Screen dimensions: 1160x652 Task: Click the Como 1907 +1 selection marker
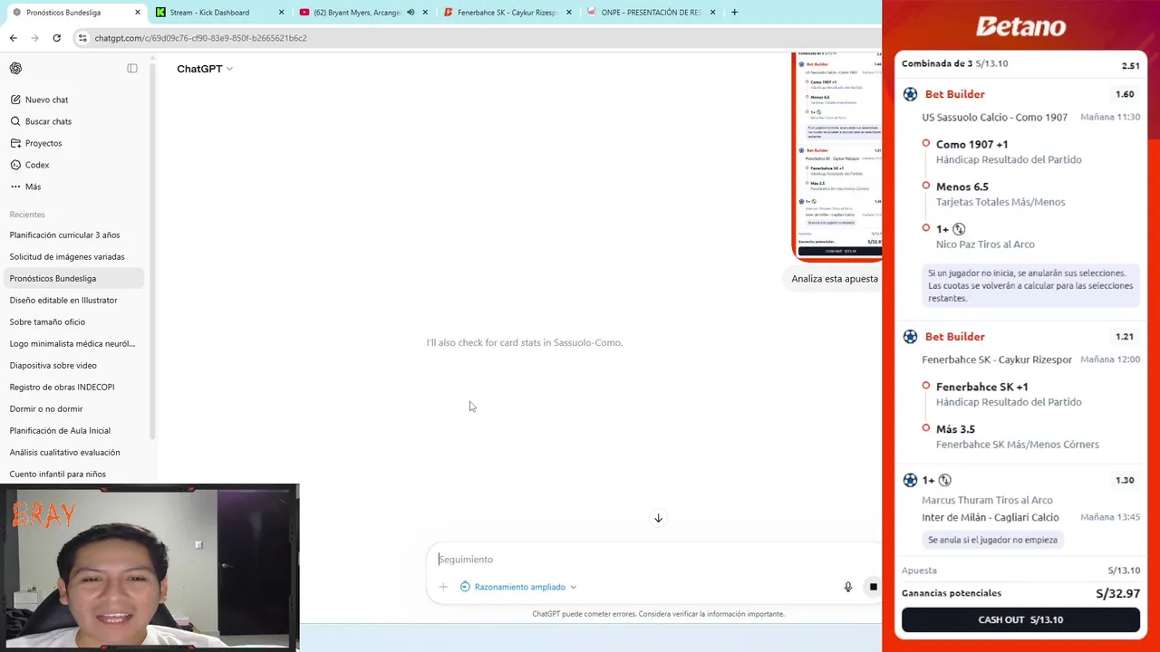(925, 143)
